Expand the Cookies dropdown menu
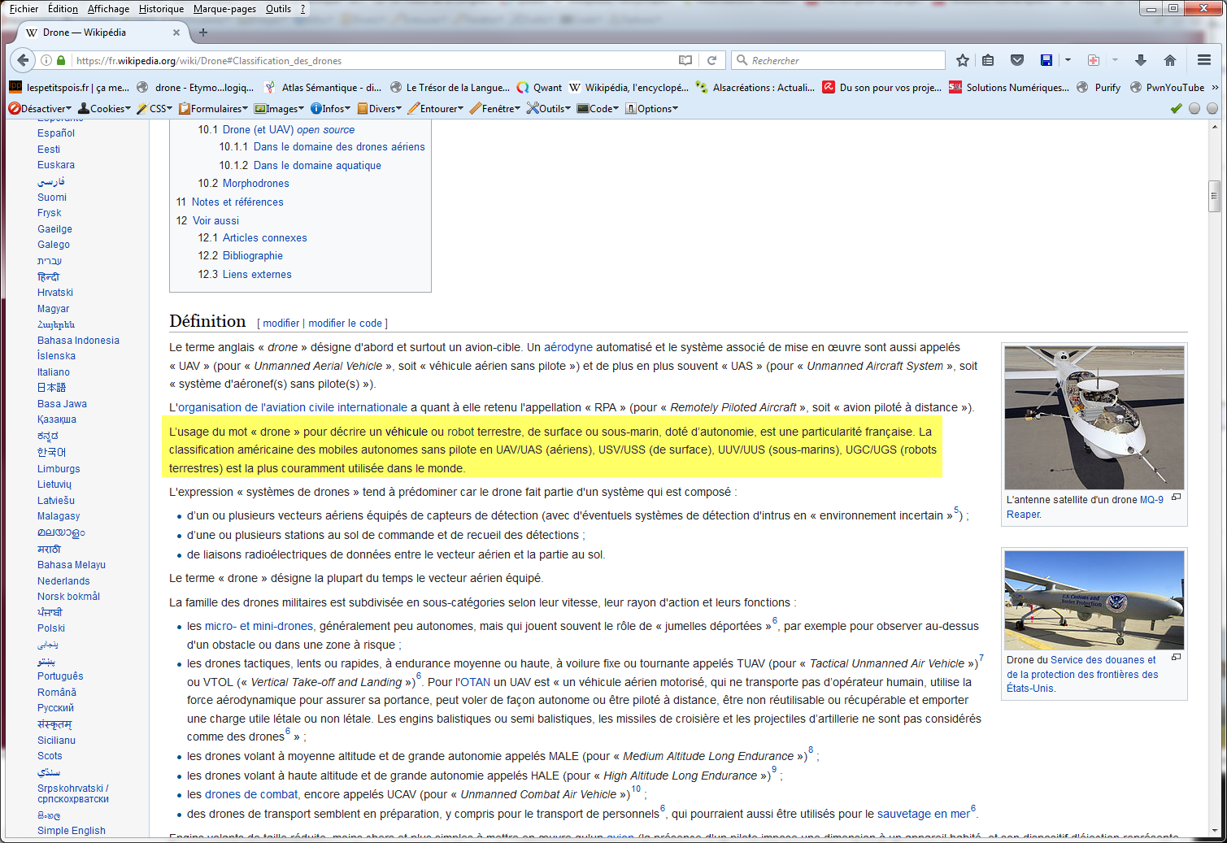The height and width of the screenshot is (843, 1227). point(104,109)
